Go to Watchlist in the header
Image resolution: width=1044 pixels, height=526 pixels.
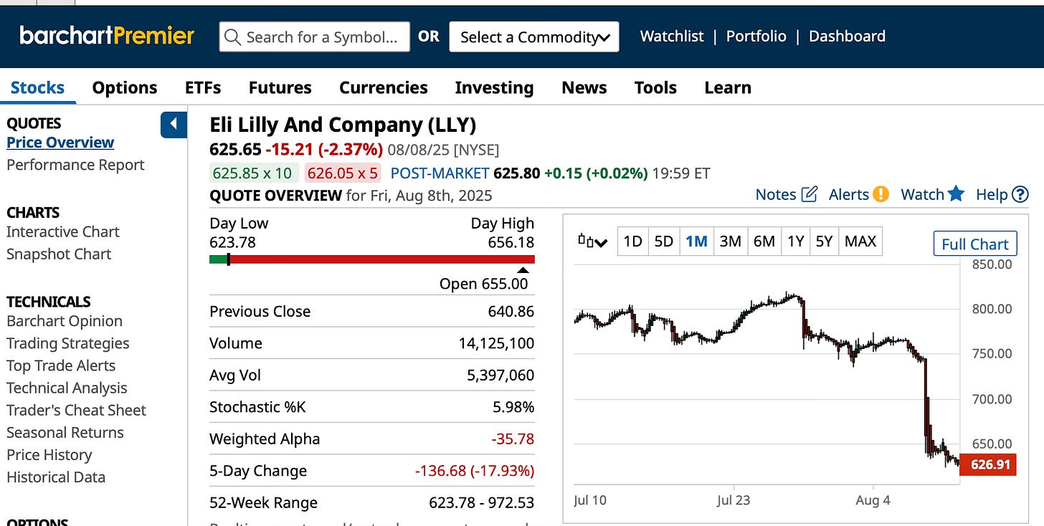pos(672,36)
